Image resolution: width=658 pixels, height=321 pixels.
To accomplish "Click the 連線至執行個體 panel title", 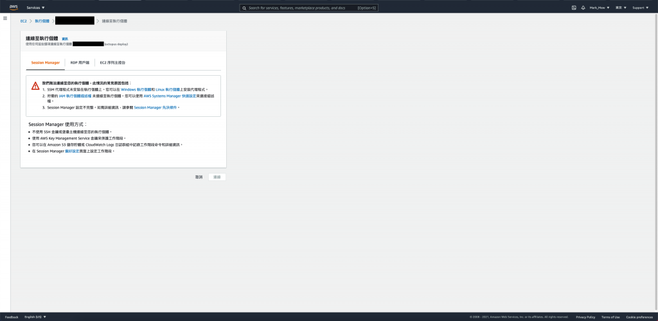I will (42, 38).
